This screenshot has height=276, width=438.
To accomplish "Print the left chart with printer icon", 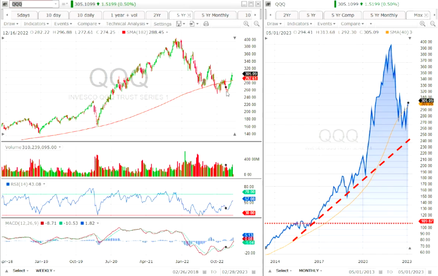I will pos(206,24).
